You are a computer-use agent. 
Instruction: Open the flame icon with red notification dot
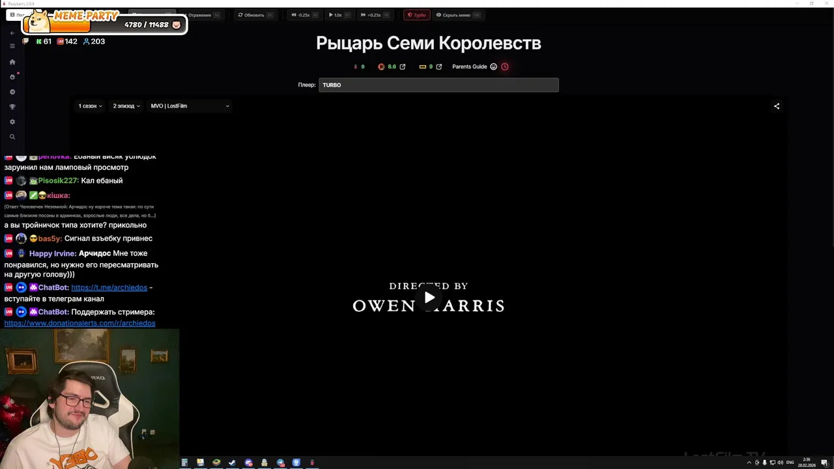tap(12, 77)
